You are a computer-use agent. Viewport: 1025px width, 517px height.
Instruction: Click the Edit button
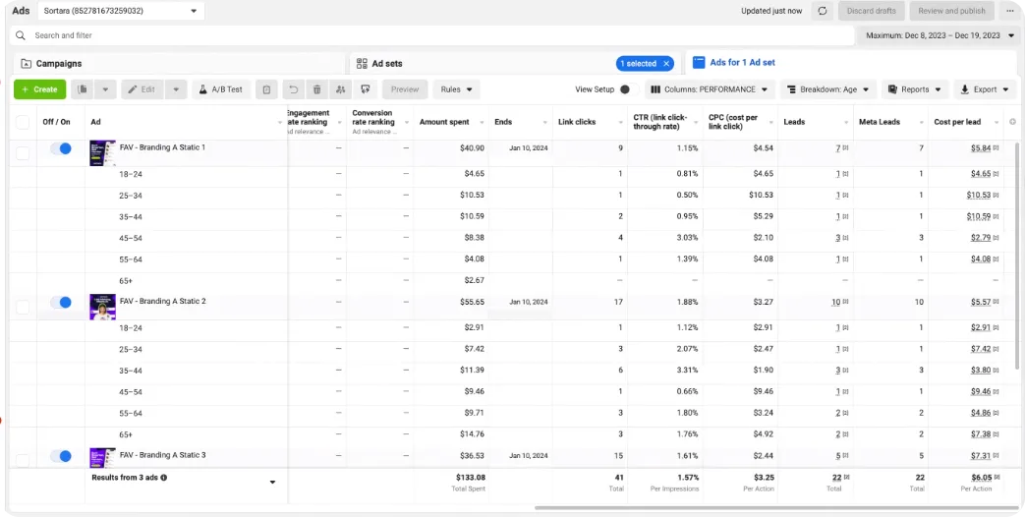coord(142,89)
